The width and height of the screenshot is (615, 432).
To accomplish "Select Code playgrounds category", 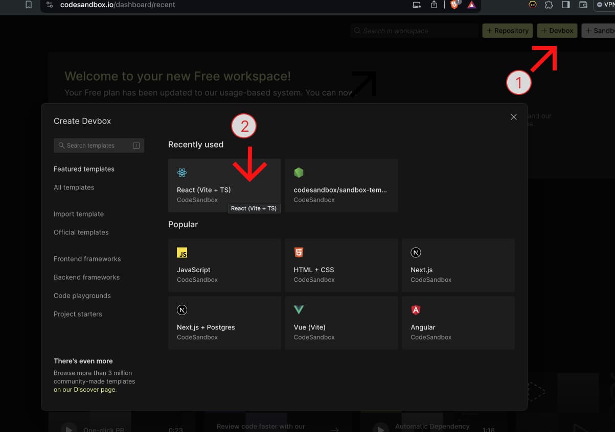I will pyautogui.click(x=82, y=296).
